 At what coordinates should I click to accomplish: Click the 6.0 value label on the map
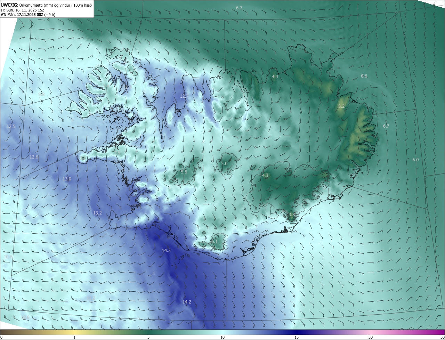point(415,160)
